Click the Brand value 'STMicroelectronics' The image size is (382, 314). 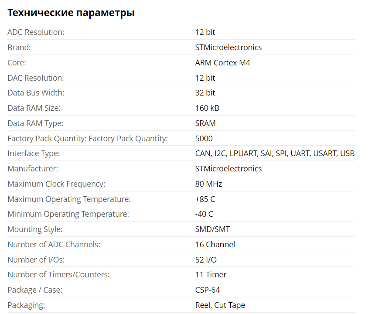(229, 48)
